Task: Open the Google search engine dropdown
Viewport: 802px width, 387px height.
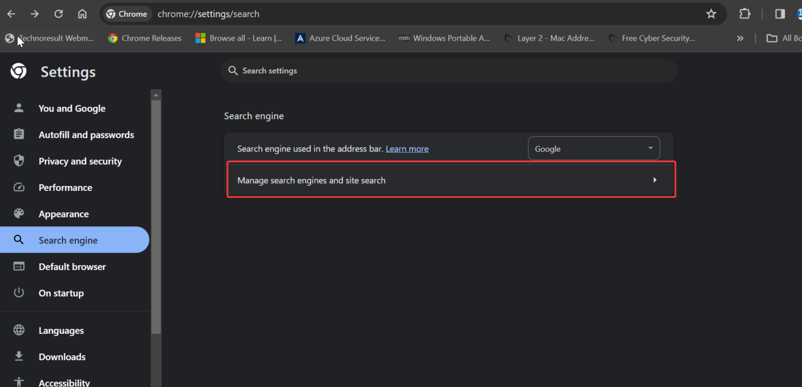Action: (x=594, y=148)
